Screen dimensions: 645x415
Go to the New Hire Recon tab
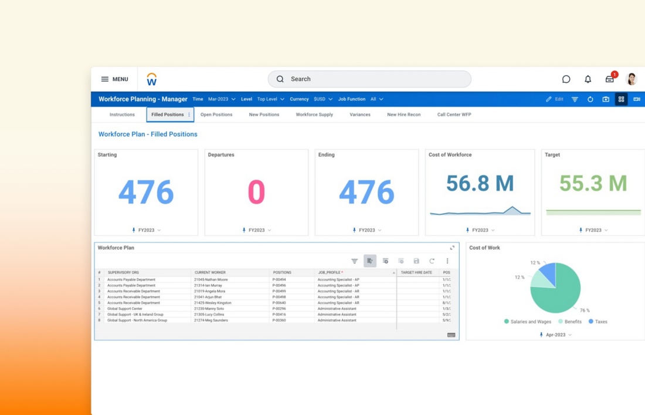(x=403, y=114)
